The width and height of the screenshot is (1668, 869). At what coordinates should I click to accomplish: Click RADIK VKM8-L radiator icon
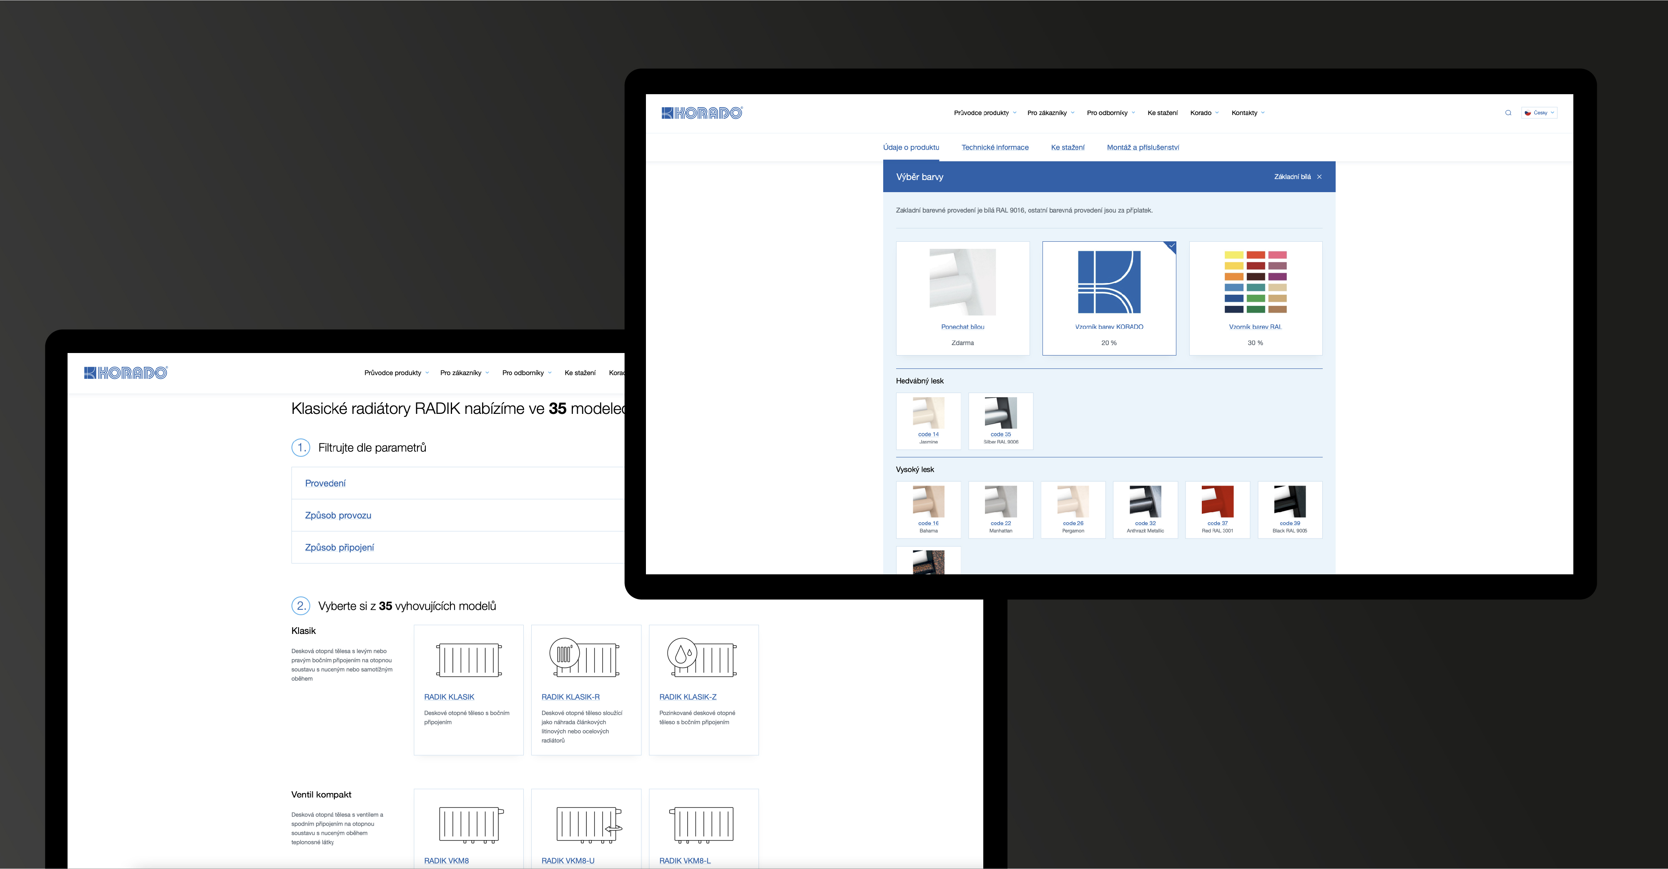(703, 824)
